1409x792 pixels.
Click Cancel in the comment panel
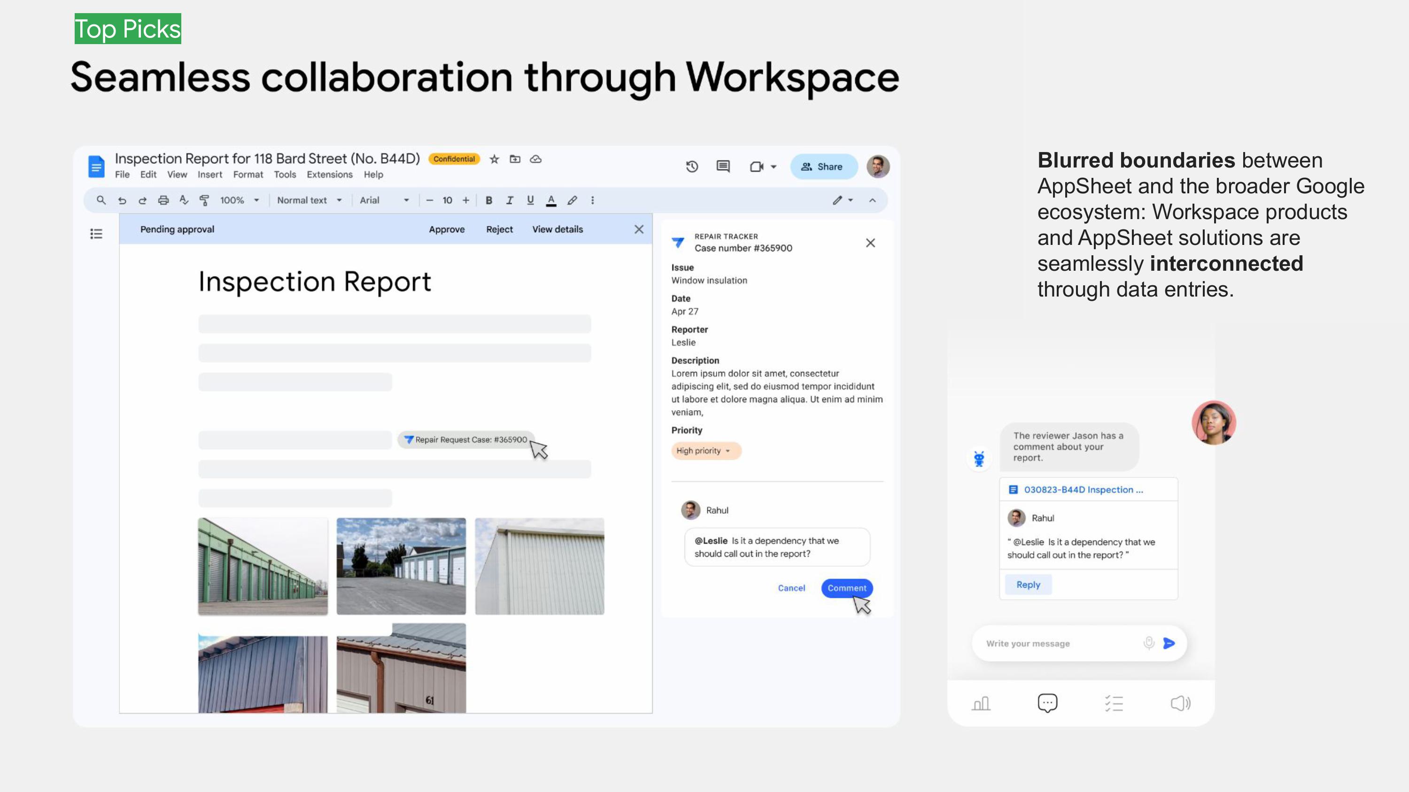pyautogui.click(x=791, y=588)
